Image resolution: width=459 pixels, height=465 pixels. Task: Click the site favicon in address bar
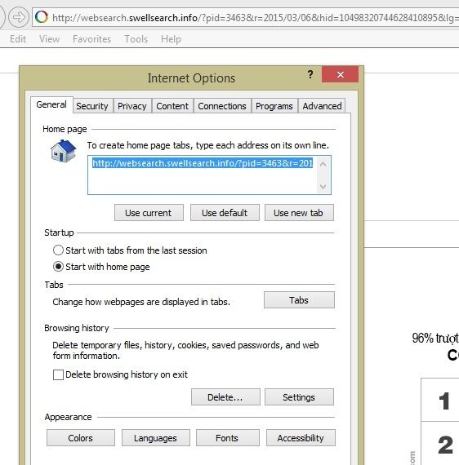[42, 17]
